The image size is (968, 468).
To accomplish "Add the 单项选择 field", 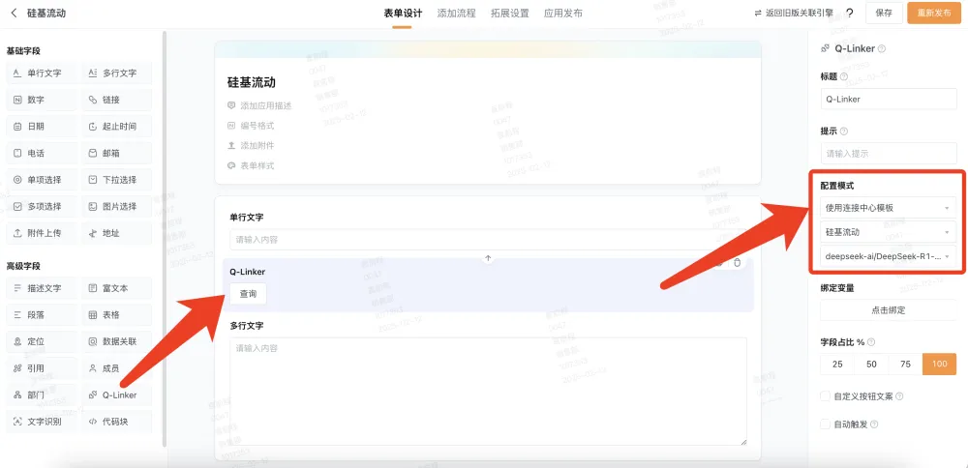I will [43, 180].
